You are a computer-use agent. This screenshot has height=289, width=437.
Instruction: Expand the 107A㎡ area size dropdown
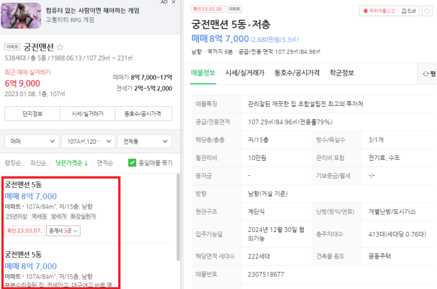tap(88, 141)
